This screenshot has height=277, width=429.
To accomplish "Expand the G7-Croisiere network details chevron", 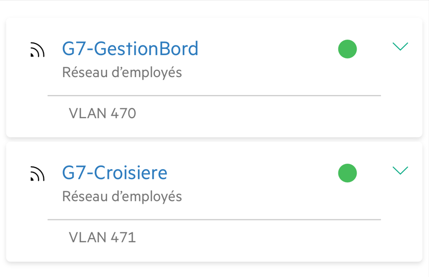I will point(400,170).
